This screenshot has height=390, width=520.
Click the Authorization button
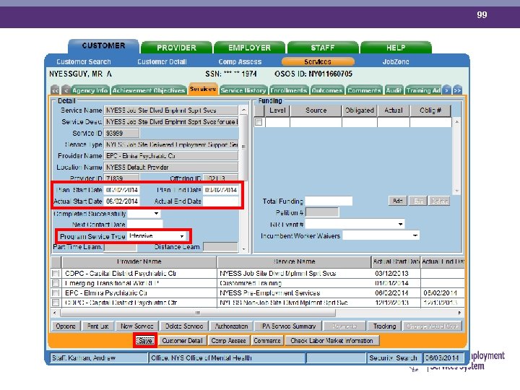pyautogui.click(x=232, y=326)
